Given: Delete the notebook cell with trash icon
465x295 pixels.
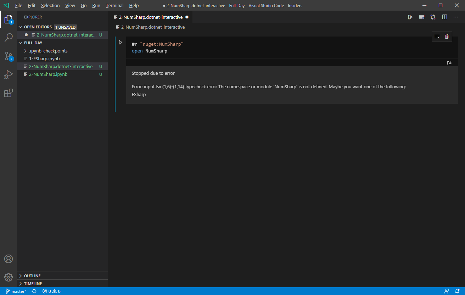Looking at the screenshot, I should click(x=447, y=37).
